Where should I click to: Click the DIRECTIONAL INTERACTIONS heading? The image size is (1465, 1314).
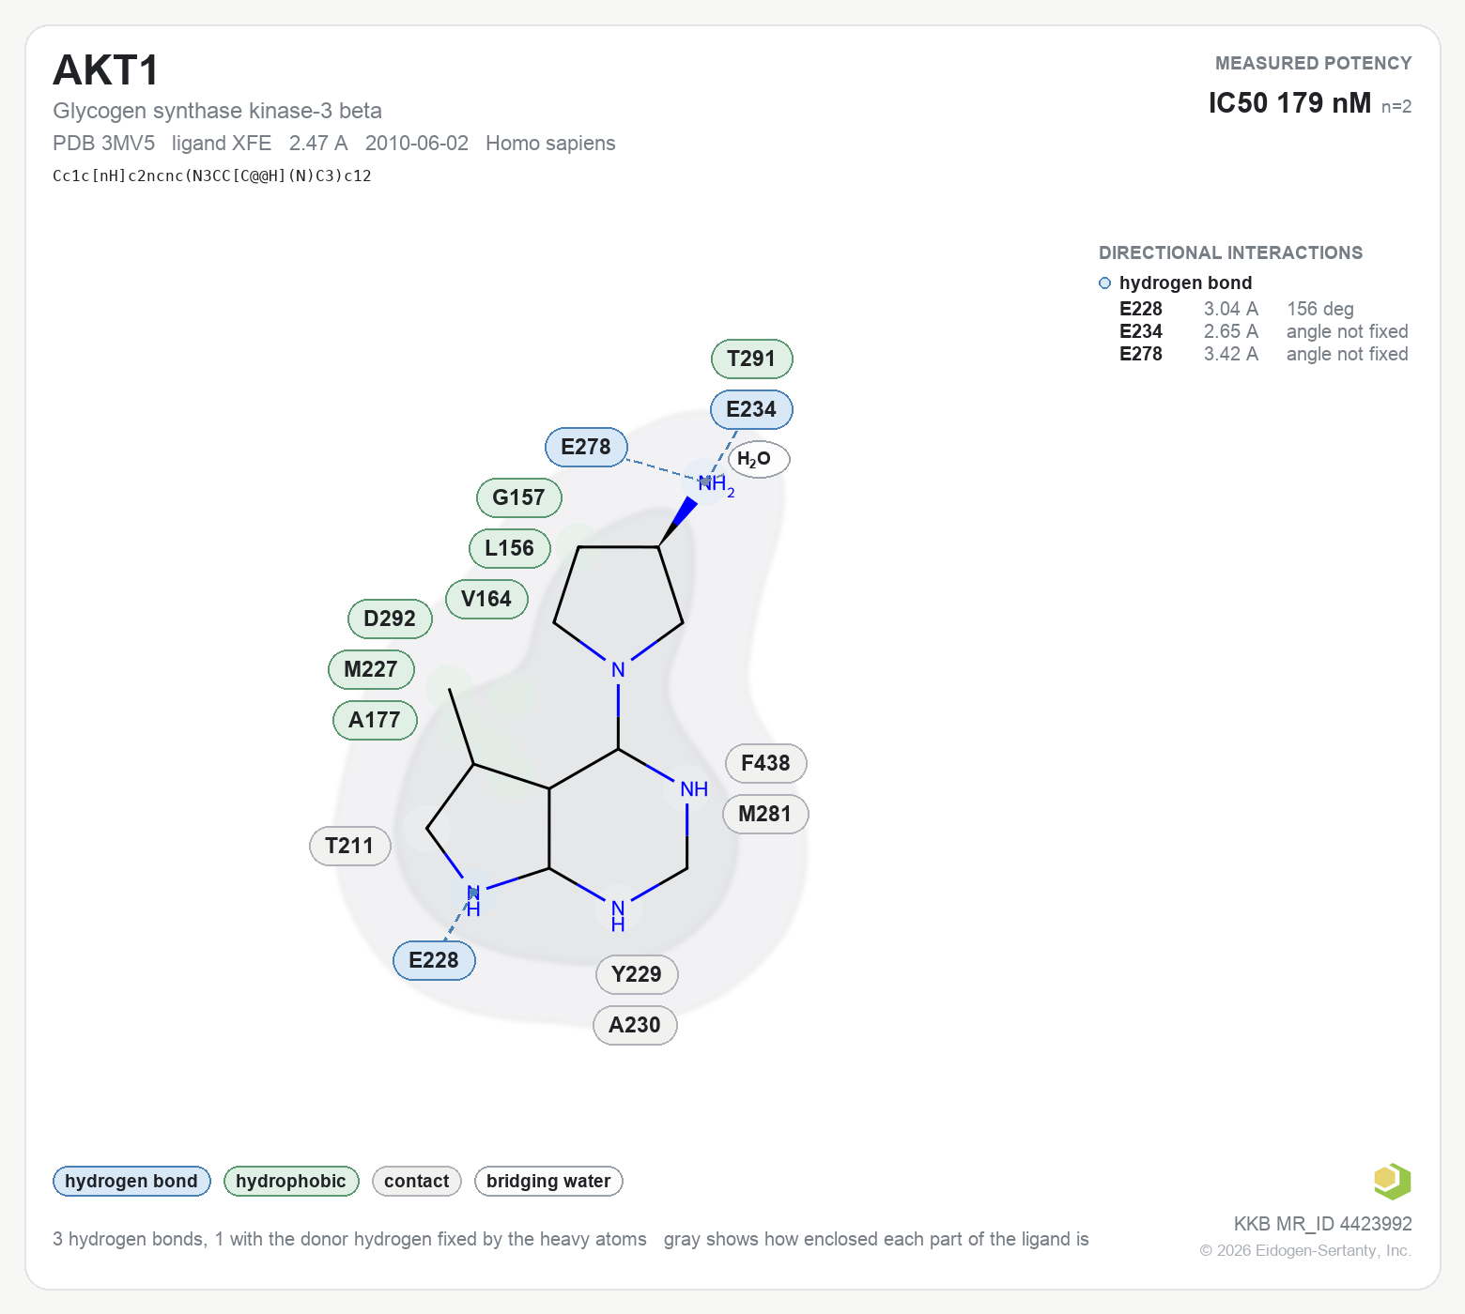click(1230, 252)
